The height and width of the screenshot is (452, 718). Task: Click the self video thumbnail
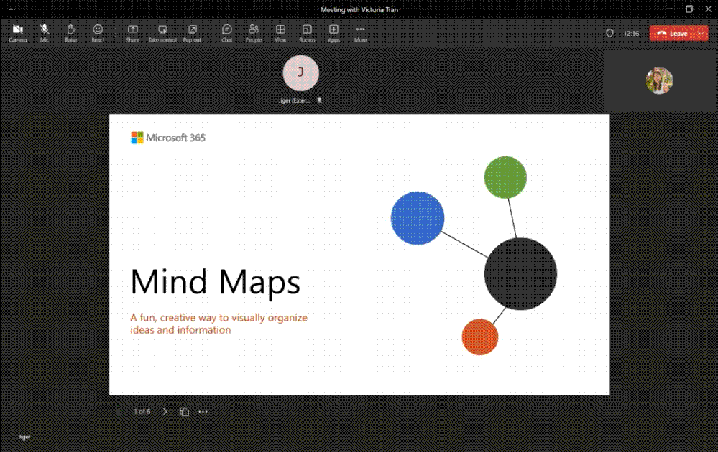(659, 80)
